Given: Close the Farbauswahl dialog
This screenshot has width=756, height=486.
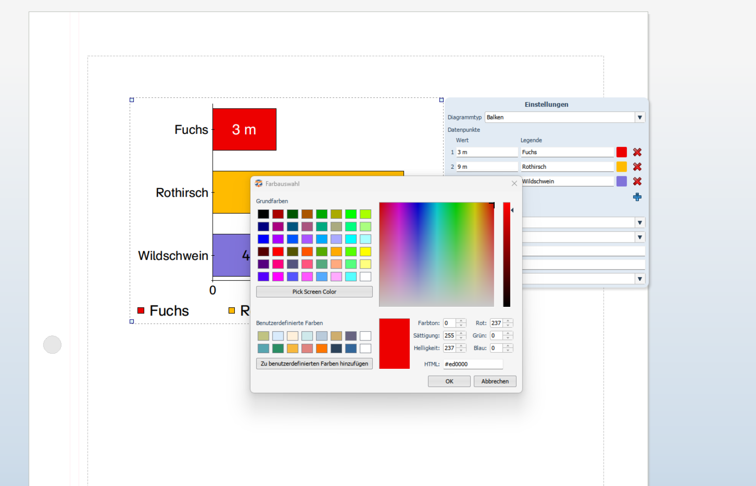Looking at the screenshot, I should pos(514,183).
